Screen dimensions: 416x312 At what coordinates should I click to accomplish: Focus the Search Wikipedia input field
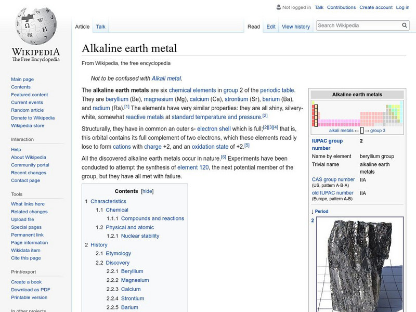tap(358, 25)
